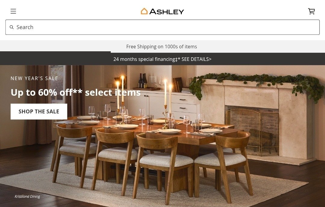This screenshot has height=207, width=325.
Task: Open the hamburger navigation menu
Action: pos(13,11)
